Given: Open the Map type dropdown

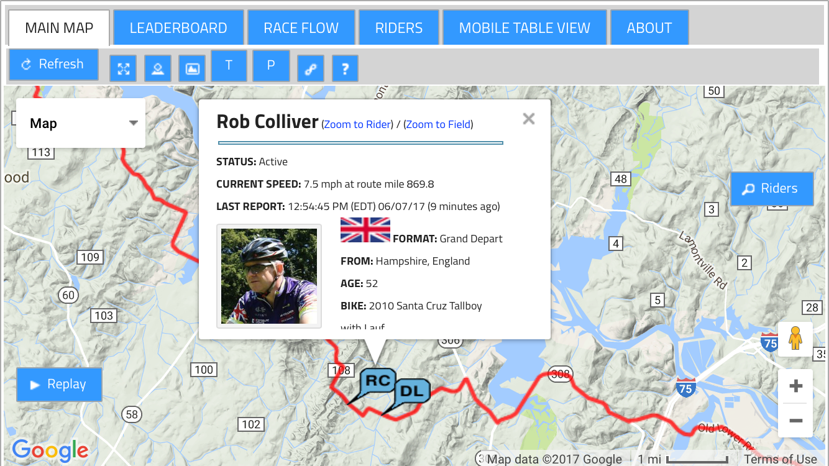Looking at the screenshot, I should point(81,123).
